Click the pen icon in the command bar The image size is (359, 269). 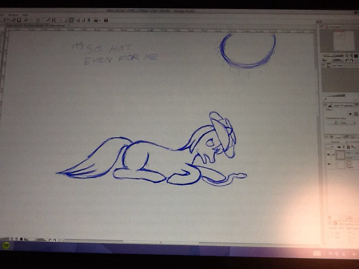48,20
